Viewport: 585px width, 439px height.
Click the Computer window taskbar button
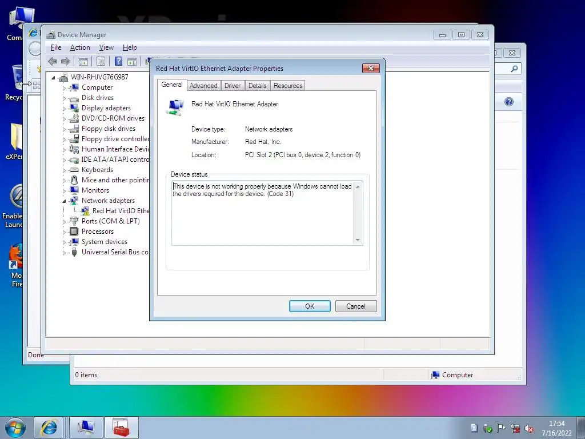tap(86, 428)
